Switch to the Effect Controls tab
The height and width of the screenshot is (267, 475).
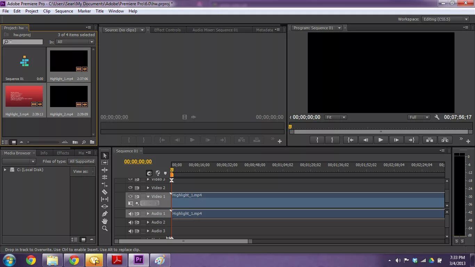pyautogui.click(x=167, y=30)
